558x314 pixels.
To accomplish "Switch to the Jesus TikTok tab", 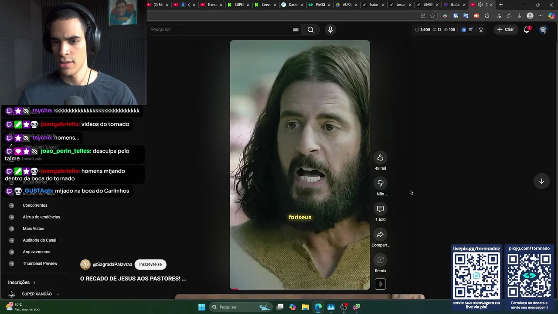I will (401, 5).
